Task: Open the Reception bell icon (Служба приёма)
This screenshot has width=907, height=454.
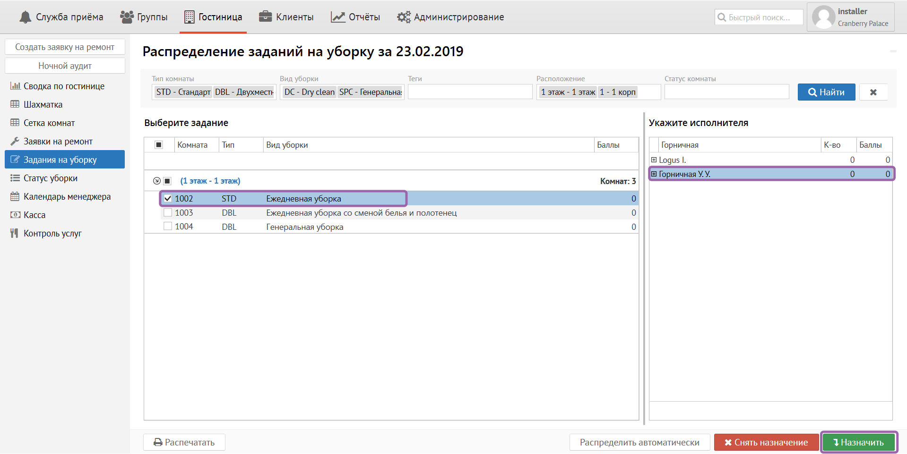Action: (x=25, y=17)
